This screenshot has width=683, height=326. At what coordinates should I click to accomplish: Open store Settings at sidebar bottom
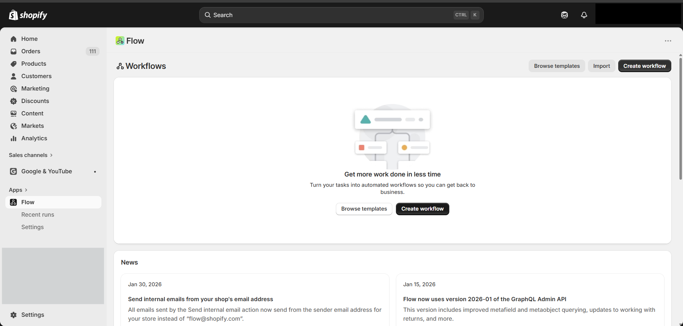click(53, 315)
